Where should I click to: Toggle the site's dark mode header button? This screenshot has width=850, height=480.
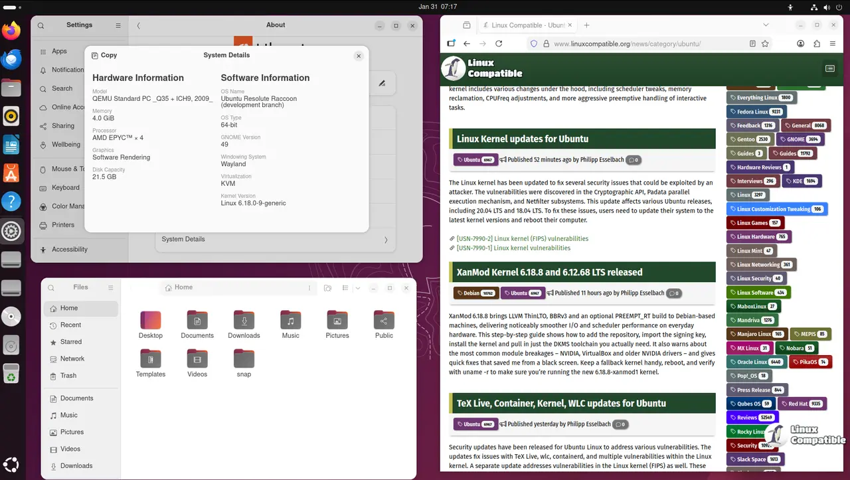click(829, 68)
